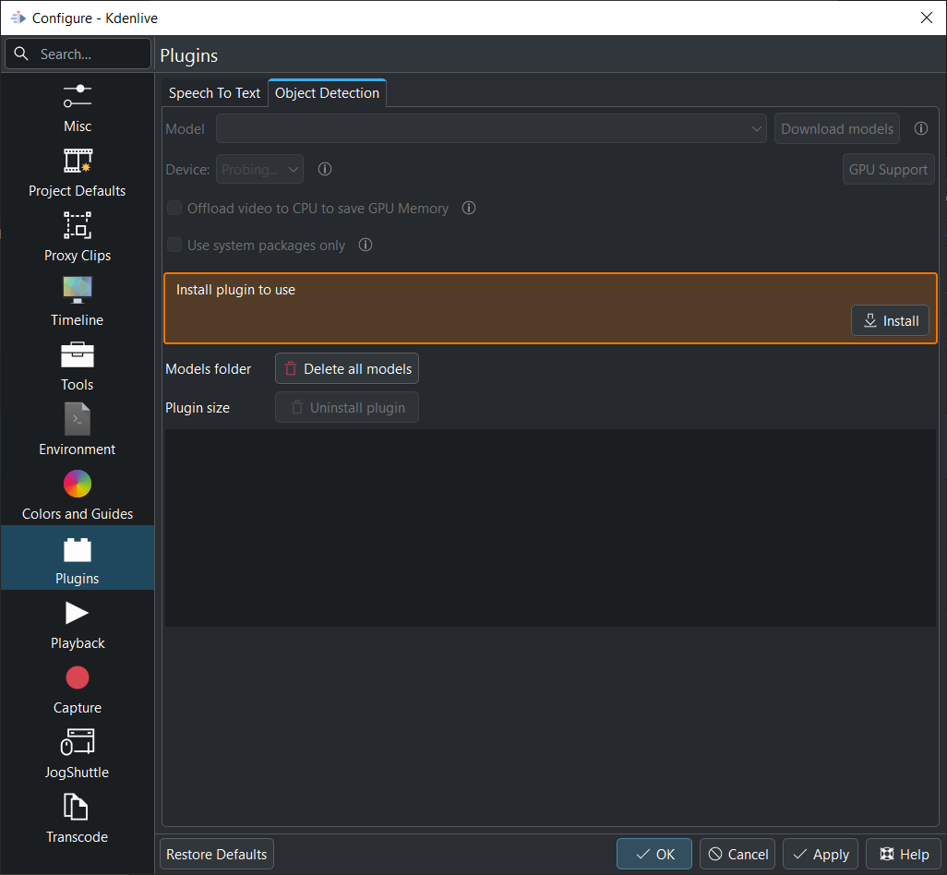947x875 pixels.
Task: Click the info icon beside Download models
Action: click(x=920, y=129)
